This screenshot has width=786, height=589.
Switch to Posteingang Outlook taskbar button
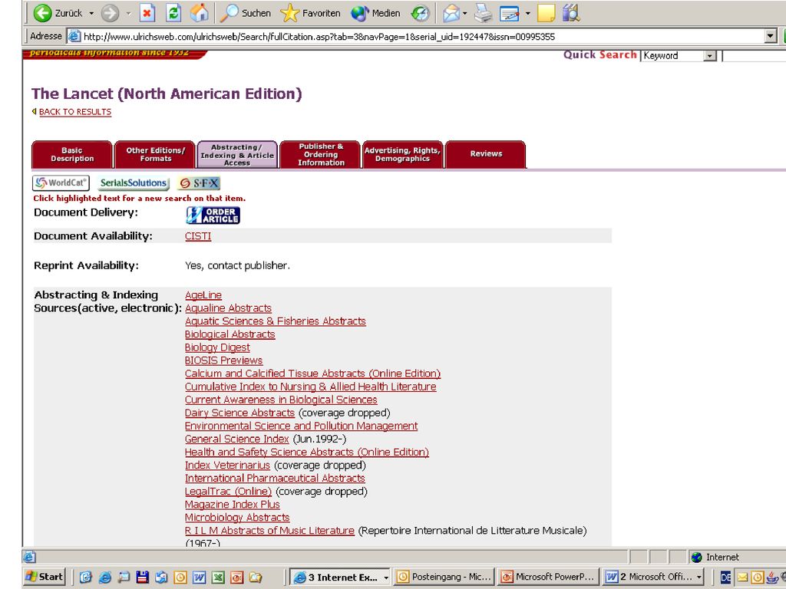click(x=444, y=577)
